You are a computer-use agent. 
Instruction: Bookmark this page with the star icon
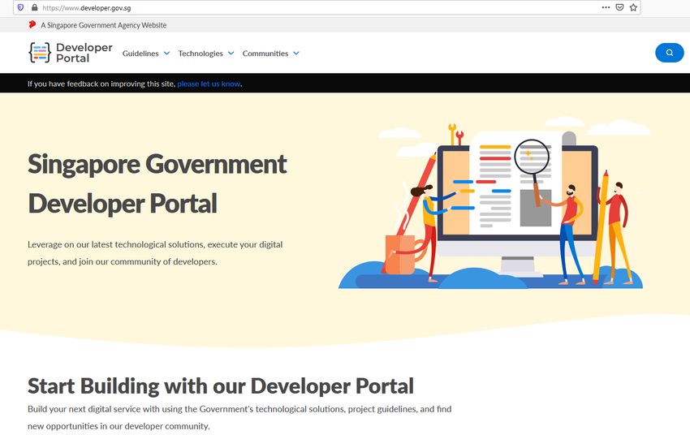[633, 7]
